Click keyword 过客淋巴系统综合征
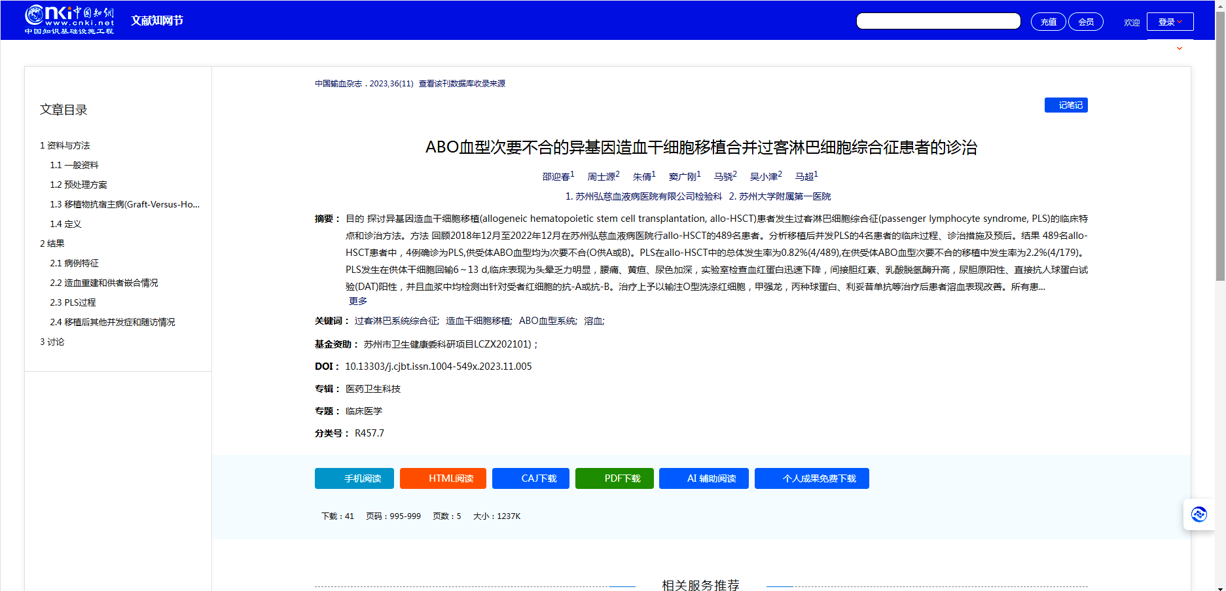 396,321
